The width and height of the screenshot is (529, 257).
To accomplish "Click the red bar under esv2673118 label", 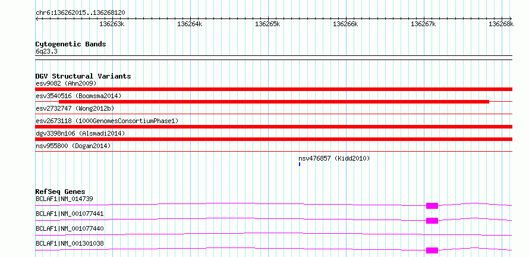I will (274, 127).
